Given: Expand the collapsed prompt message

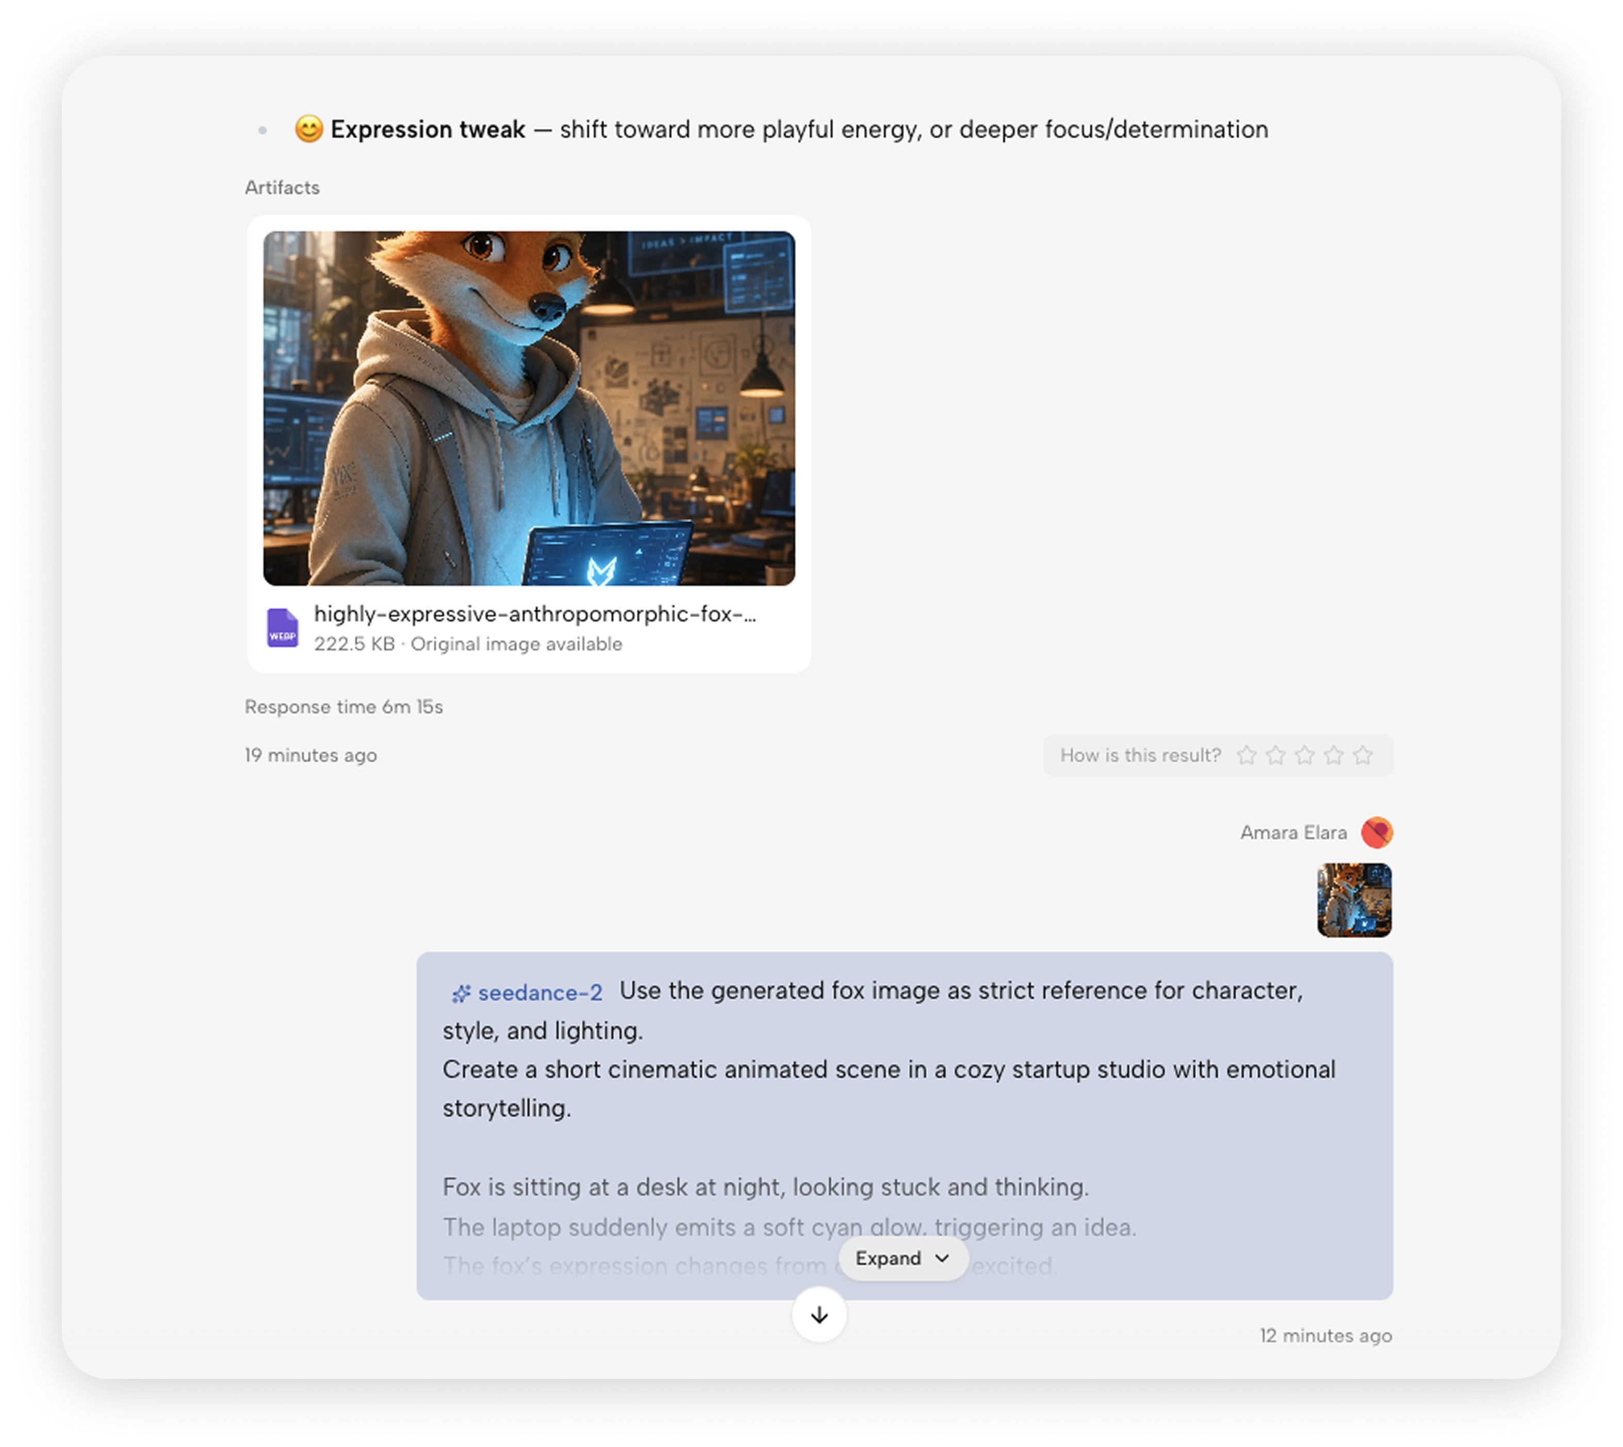Looking at the screenshot, I should coord(903,1258).
